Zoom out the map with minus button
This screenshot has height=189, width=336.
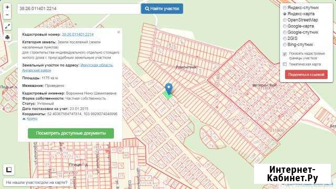tap(7, 15)
